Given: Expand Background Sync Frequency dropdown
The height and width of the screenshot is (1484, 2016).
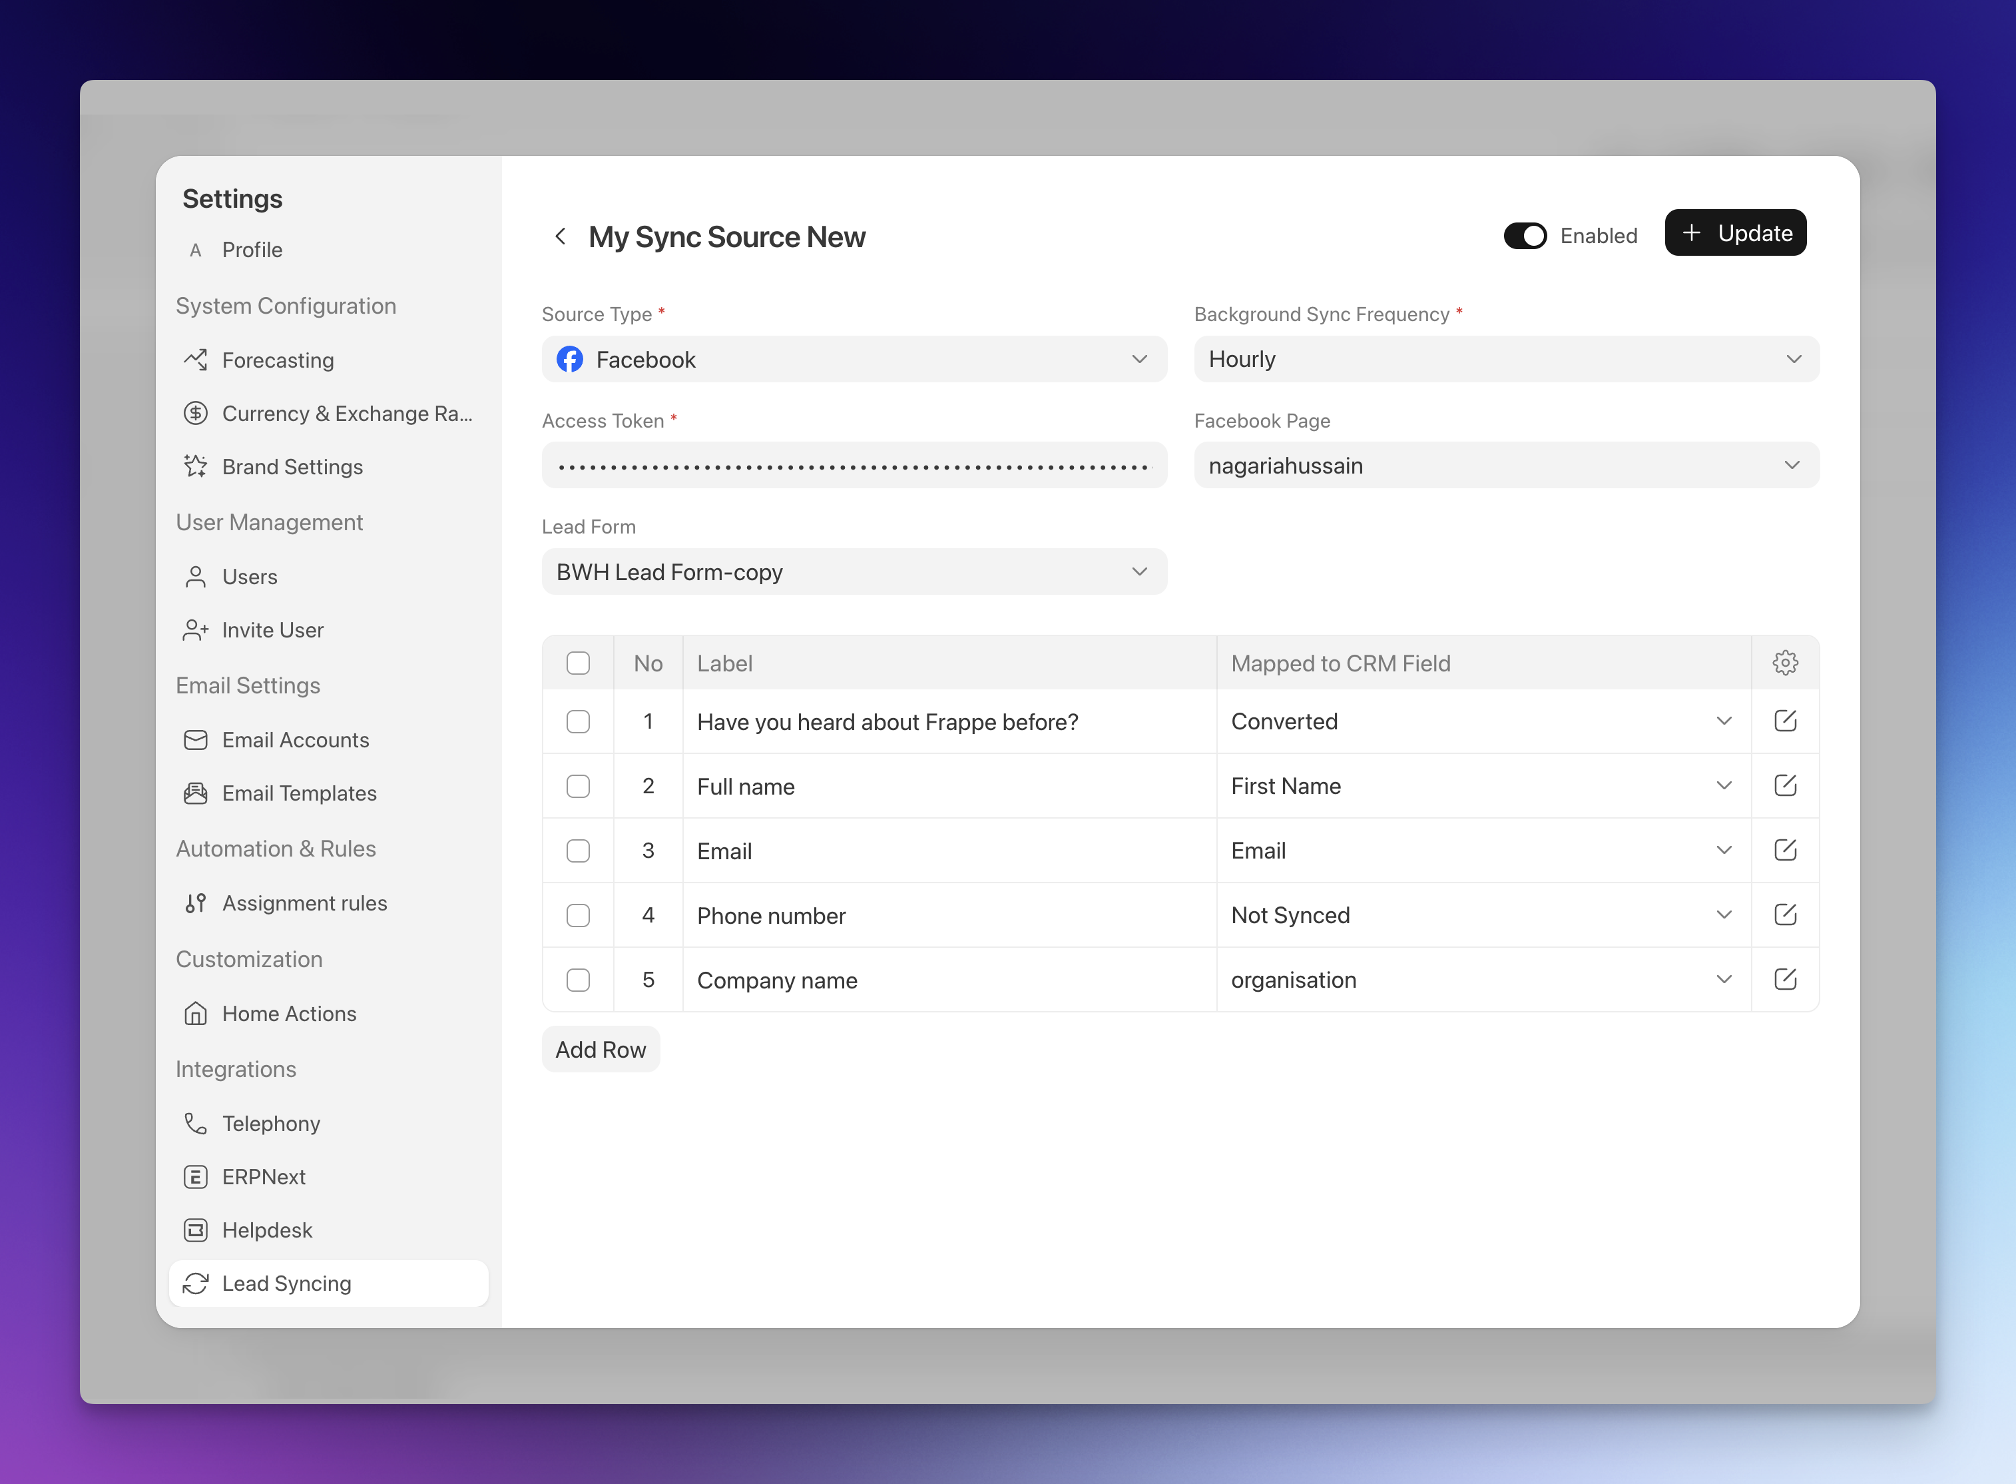Looking at the screenshot, I should tap(1505, 359).
